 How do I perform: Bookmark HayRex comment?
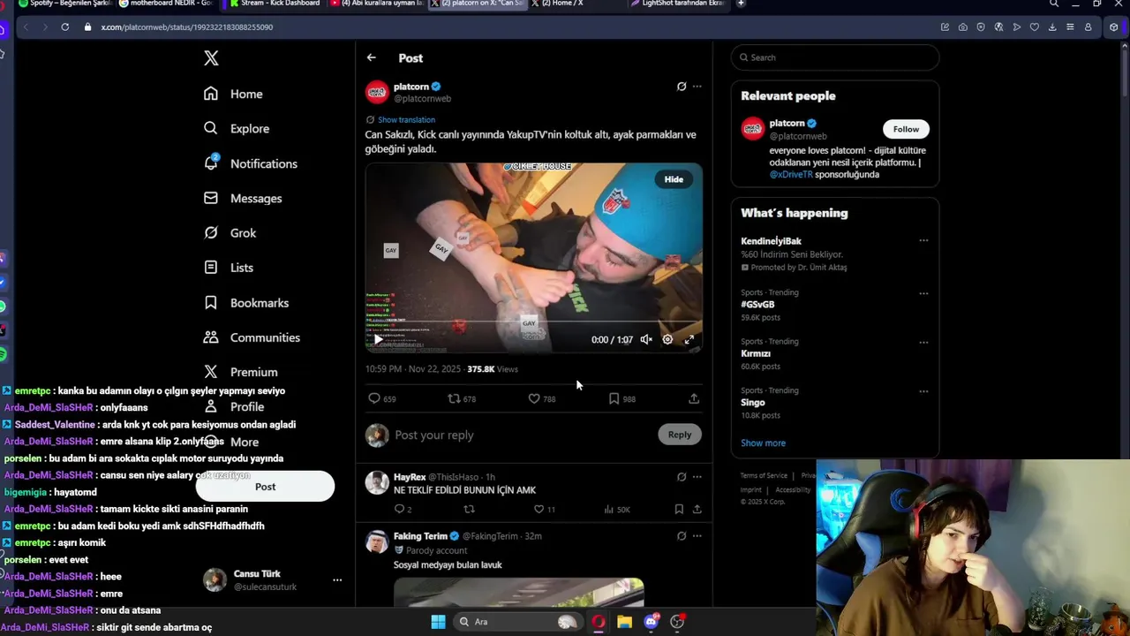tap(679, 509)
